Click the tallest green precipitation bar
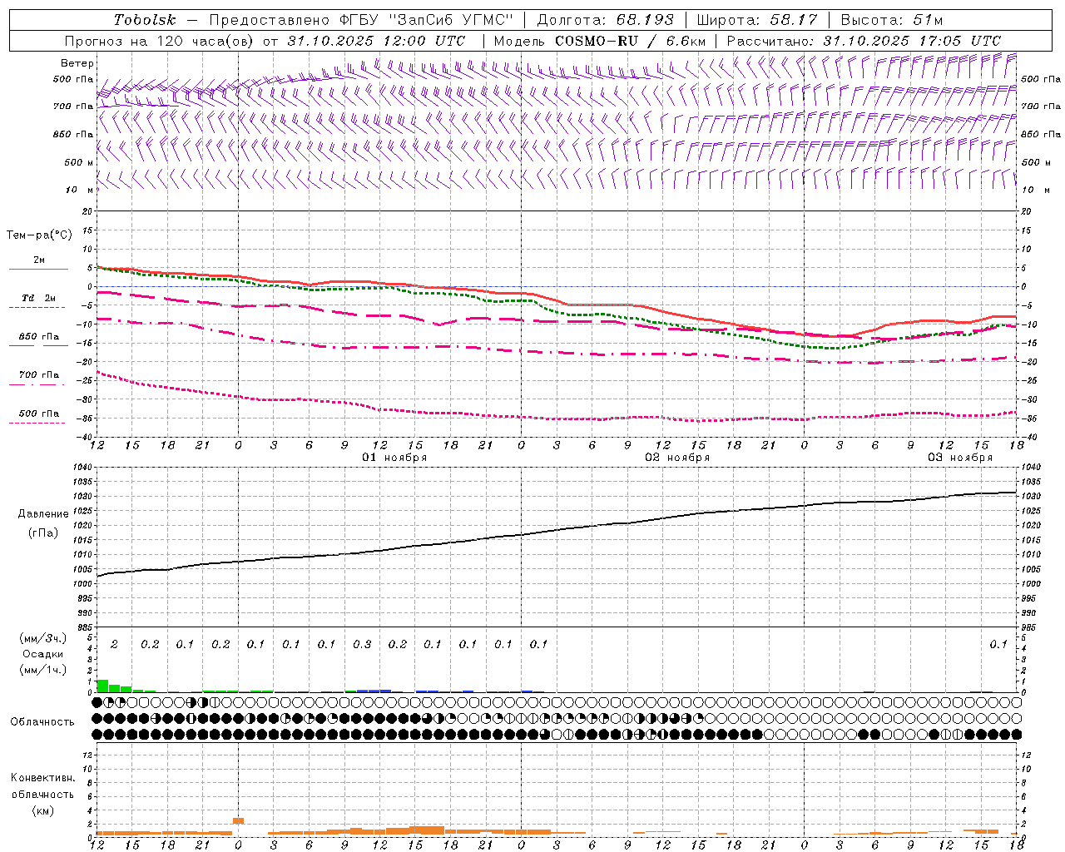 [x=102, y=686]
